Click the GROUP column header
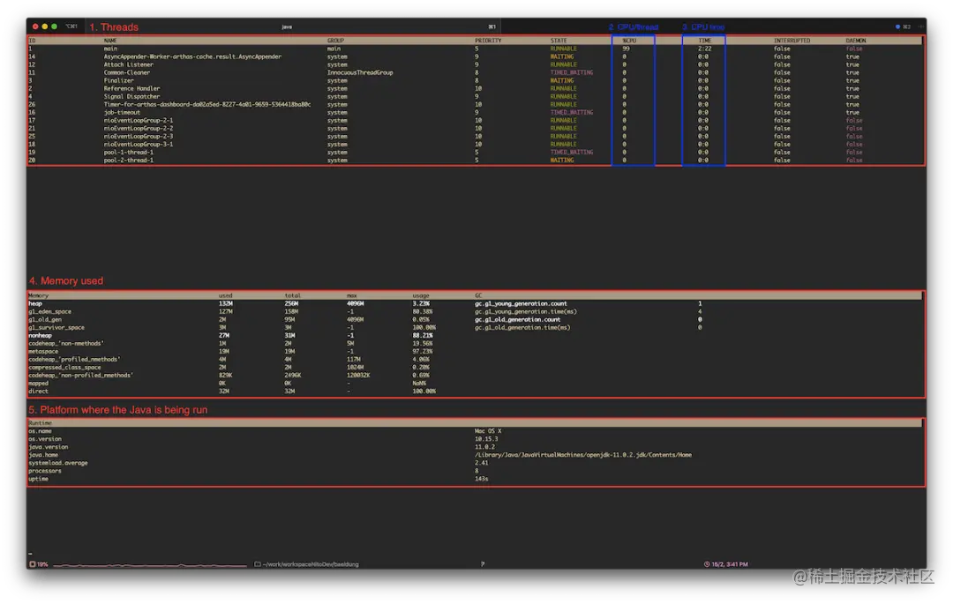953x604 pixels. point(335,41)
